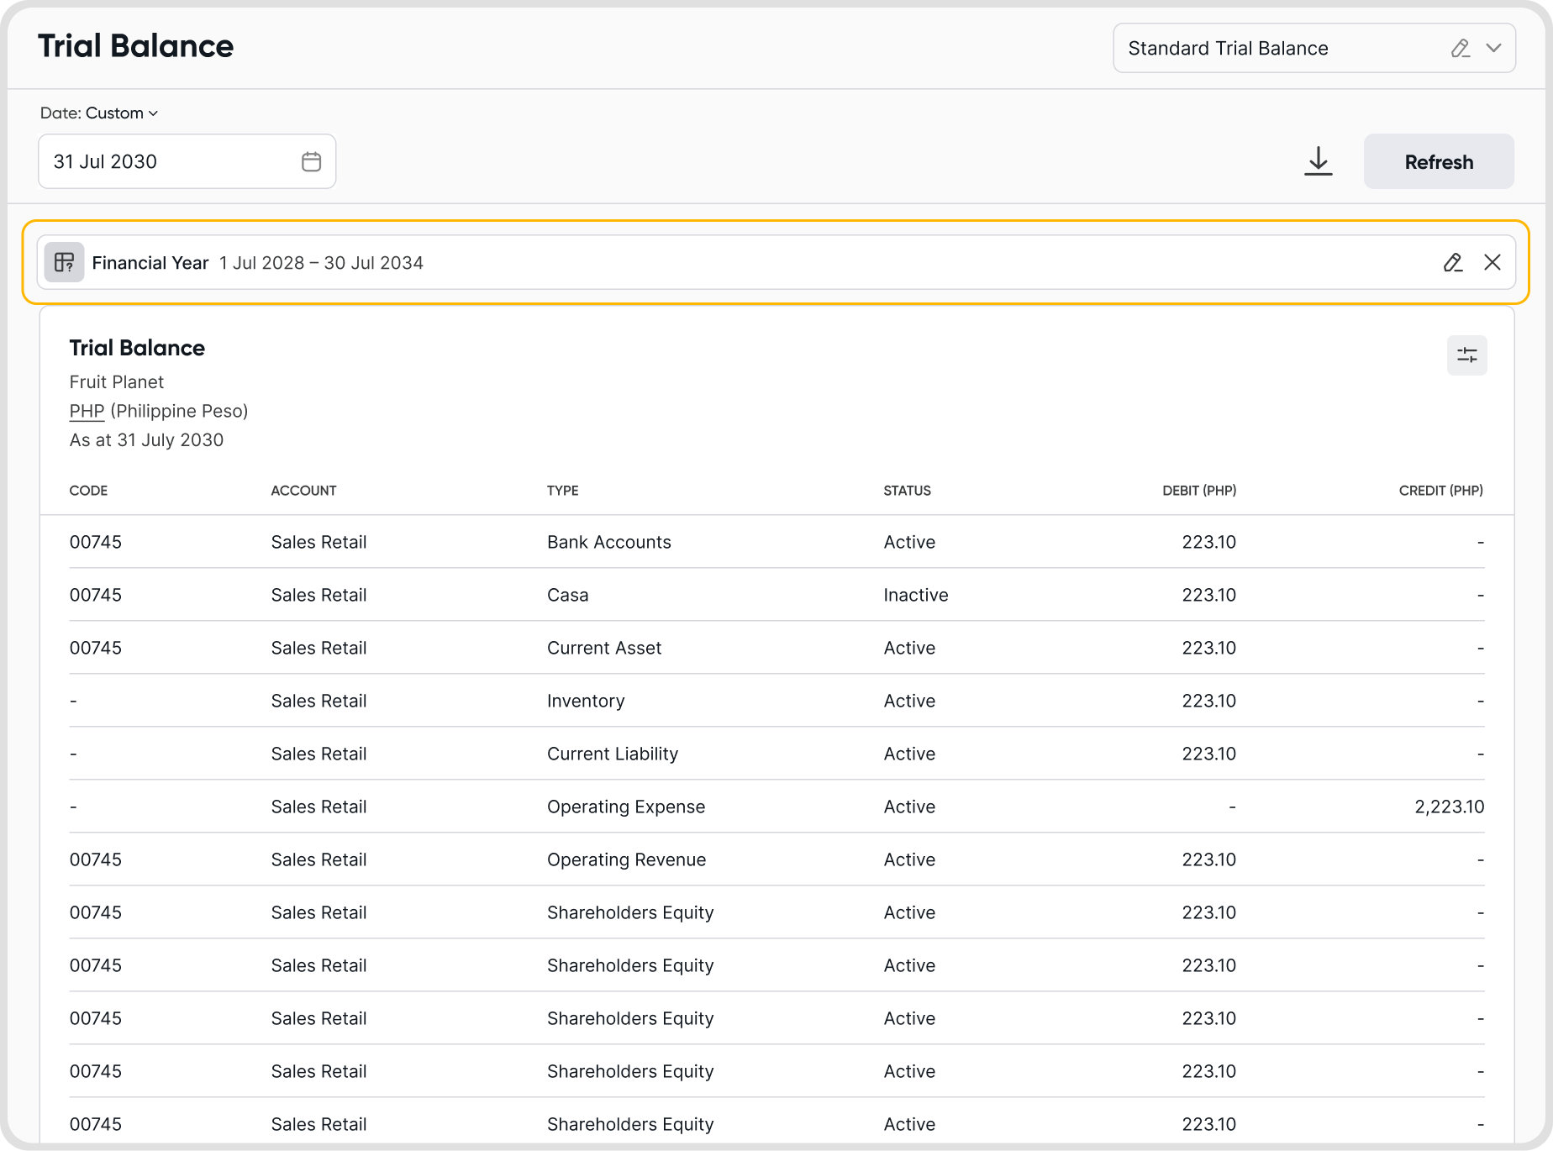Expand the Standard Trial Balance dropdown chevron
This screenshot has height=1151, width=1553.
tap(1493, 49)
